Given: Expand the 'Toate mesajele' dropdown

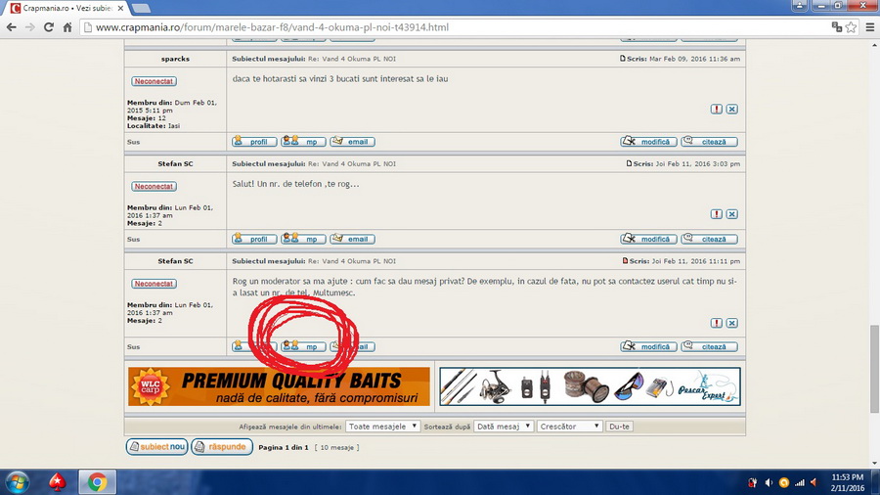Looking at the screenshot, I should [x=383, y=427].
